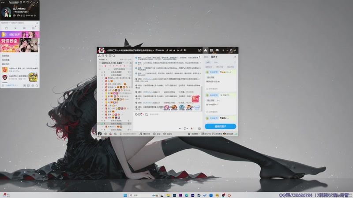353x198 pixels.
Task: Open the contacts tab in YY main window
Action: click(x=15, y=28)
